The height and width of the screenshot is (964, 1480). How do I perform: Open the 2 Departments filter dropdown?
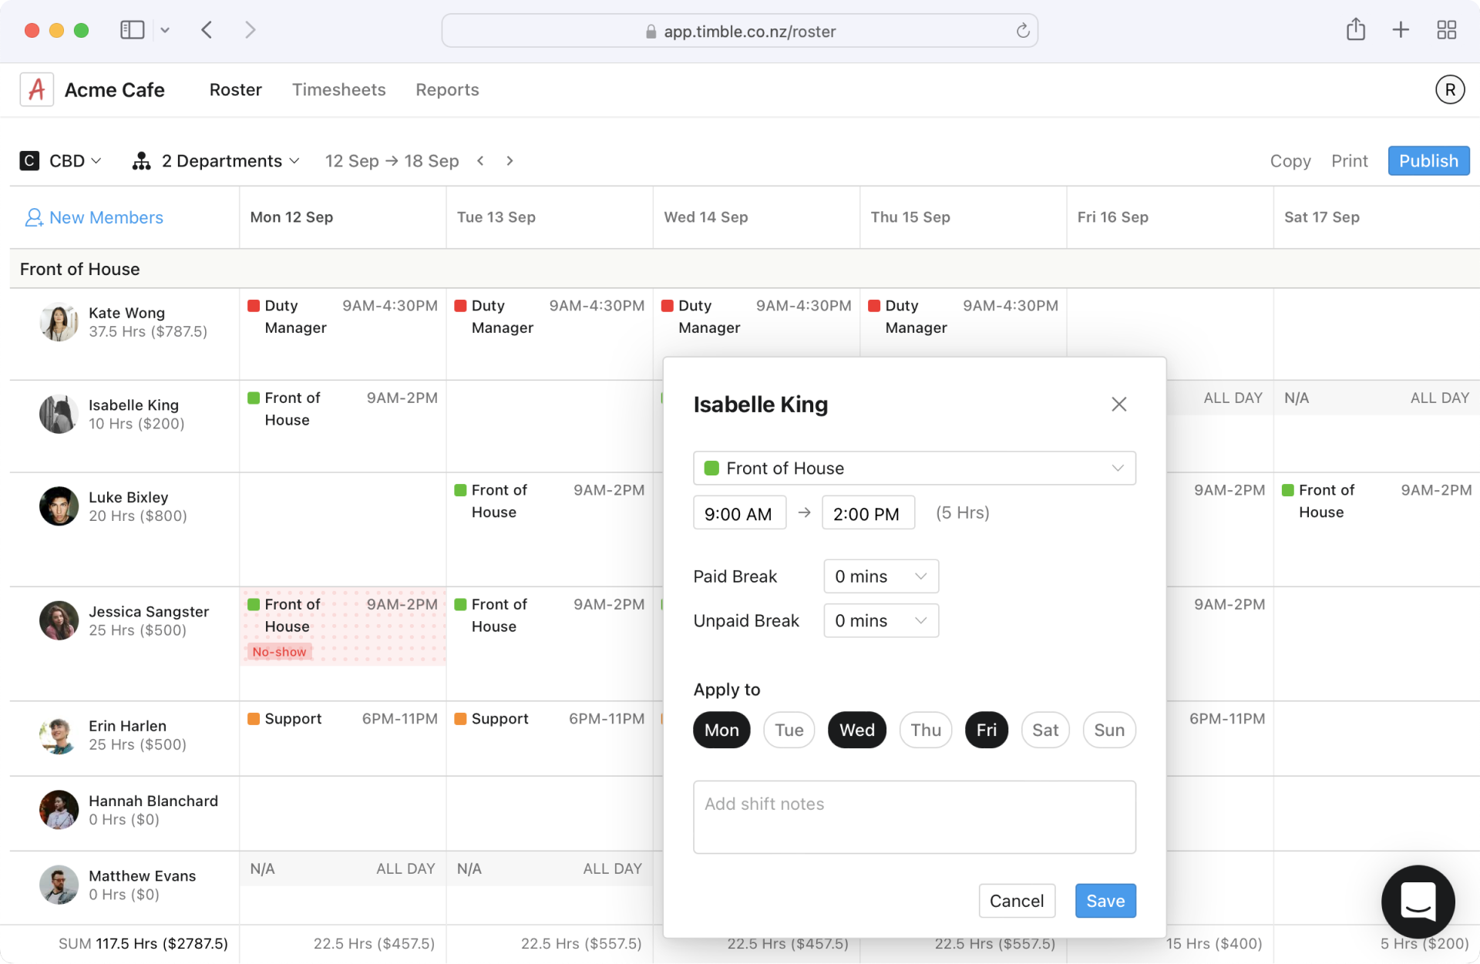pyautogui.click(x=217, y=160)
